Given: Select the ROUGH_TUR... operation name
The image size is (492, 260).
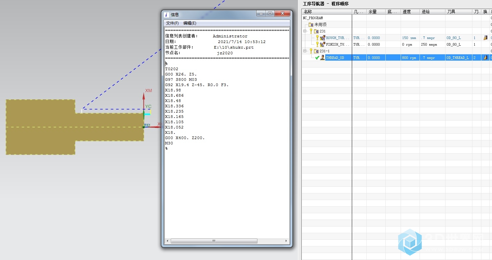Looking at the screenshot, I should coord(338,38).
